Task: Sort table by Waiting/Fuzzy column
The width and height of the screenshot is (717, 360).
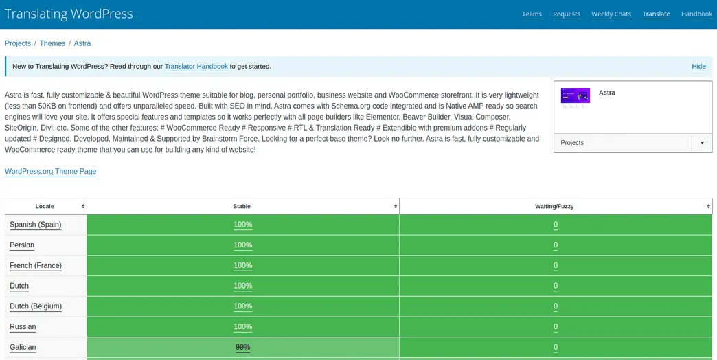Action: [x=556, y=206]
